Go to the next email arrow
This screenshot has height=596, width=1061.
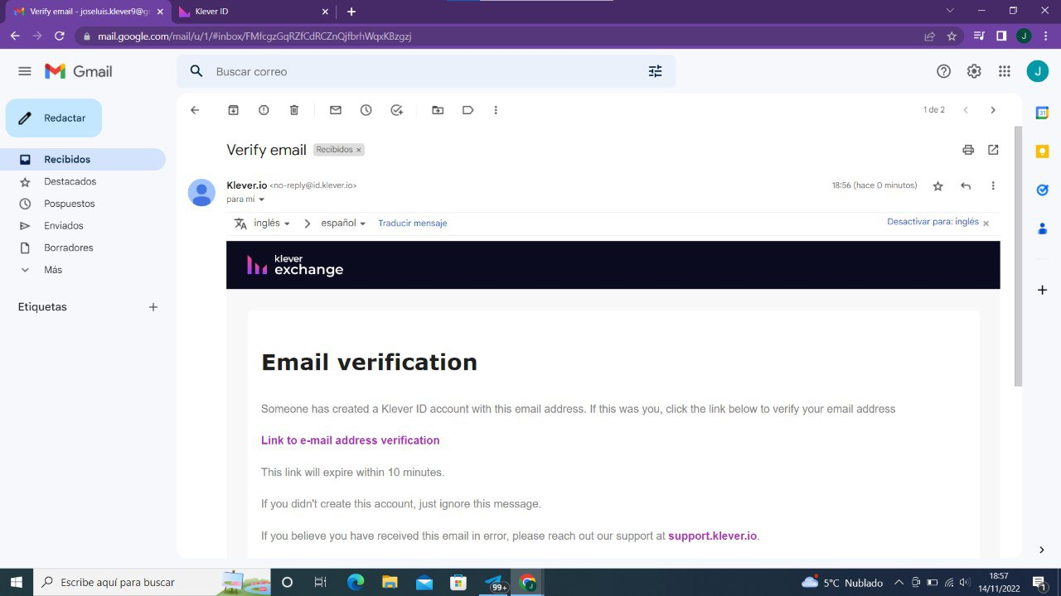(x=993, y=110)
